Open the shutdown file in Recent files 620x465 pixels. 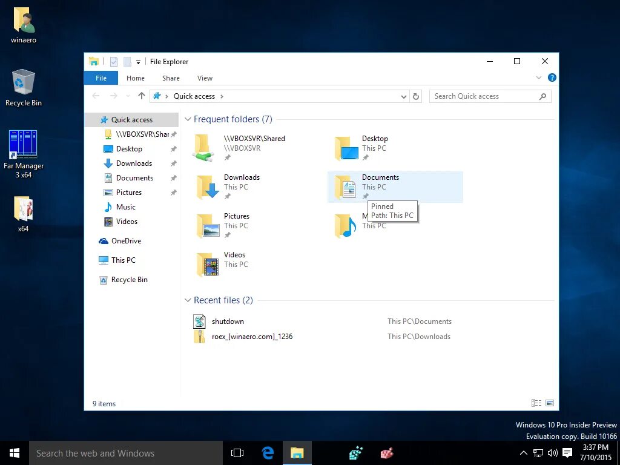point(228,322)
